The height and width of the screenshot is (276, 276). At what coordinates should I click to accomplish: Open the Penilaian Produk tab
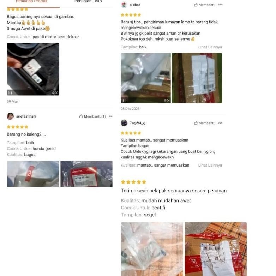[32, 1]
